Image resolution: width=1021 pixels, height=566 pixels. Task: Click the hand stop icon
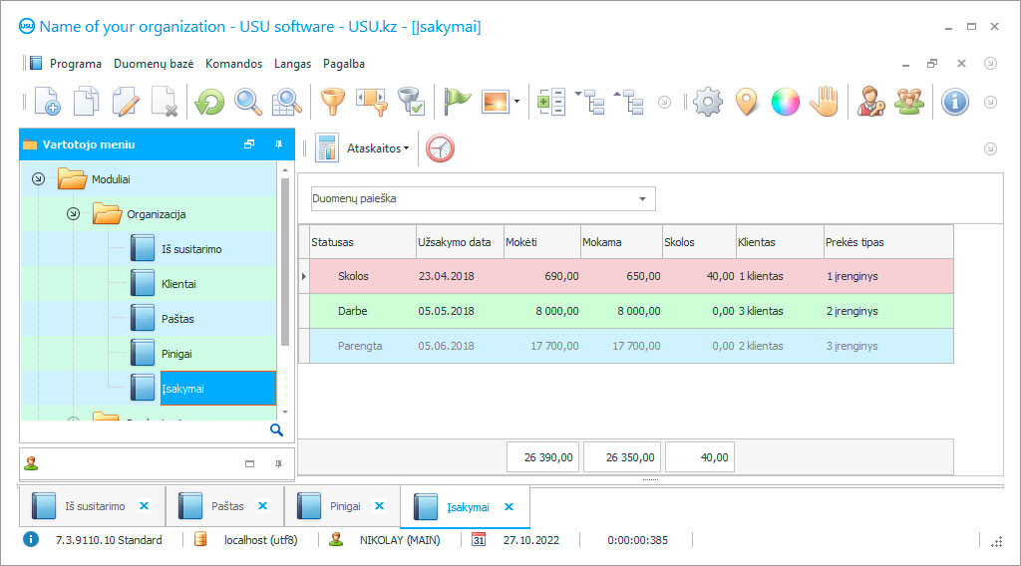click(x=823, y=102)
